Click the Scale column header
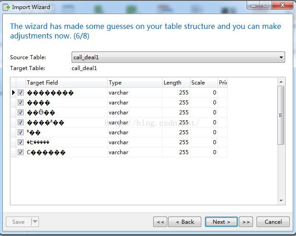 click(x=204, y=83)
